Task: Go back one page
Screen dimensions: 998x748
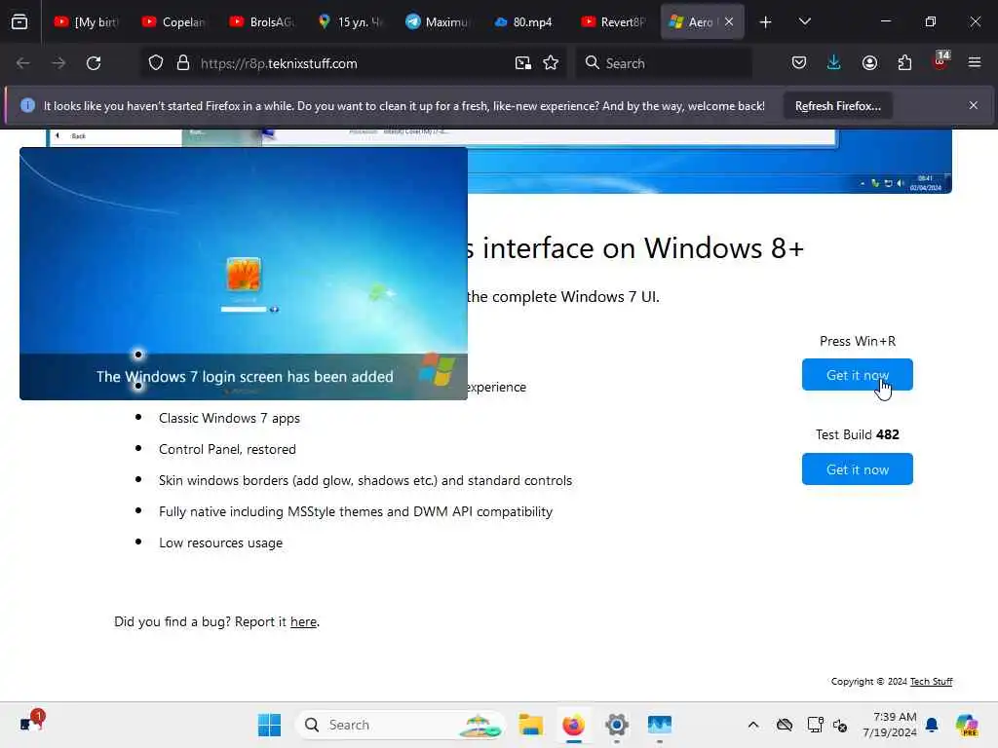Action: (23, 63)
